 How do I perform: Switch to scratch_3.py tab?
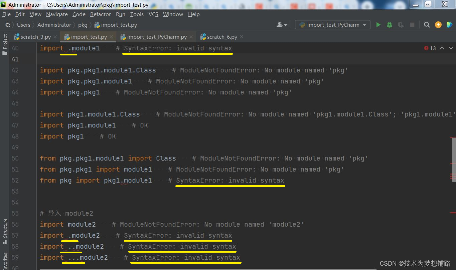35,37
